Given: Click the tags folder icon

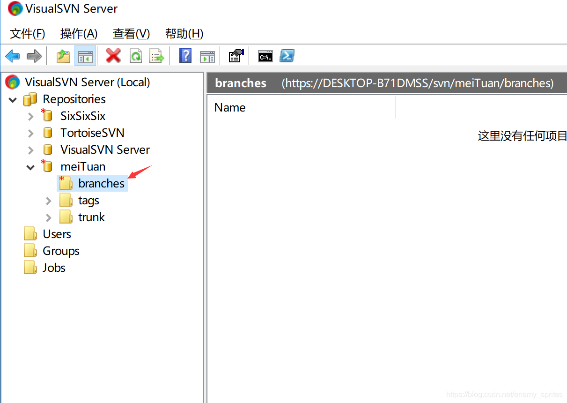Looking at the screenshot, I should pyautogui.click(x=66, y=200).
